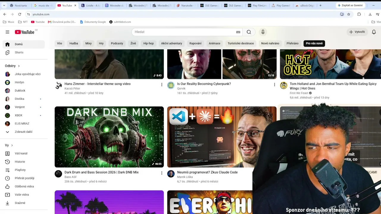The image size is (381, 214).
Task: Play the Dark DNB Mix thumbnail
Action: tap(109, 137)
